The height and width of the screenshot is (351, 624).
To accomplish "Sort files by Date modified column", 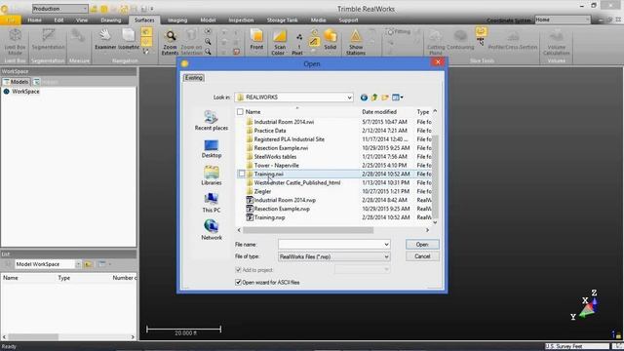I will pyautogui.click(x=379, y=112).
